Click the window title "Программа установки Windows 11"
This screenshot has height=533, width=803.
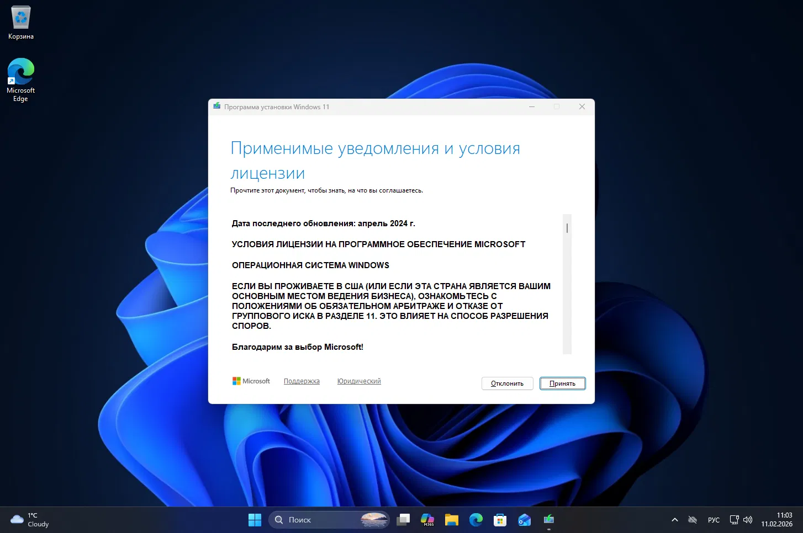pos(277,107)
